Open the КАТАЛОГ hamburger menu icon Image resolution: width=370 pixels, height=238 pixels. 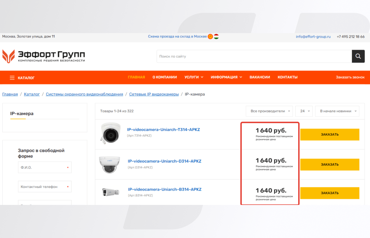(12, 78)
